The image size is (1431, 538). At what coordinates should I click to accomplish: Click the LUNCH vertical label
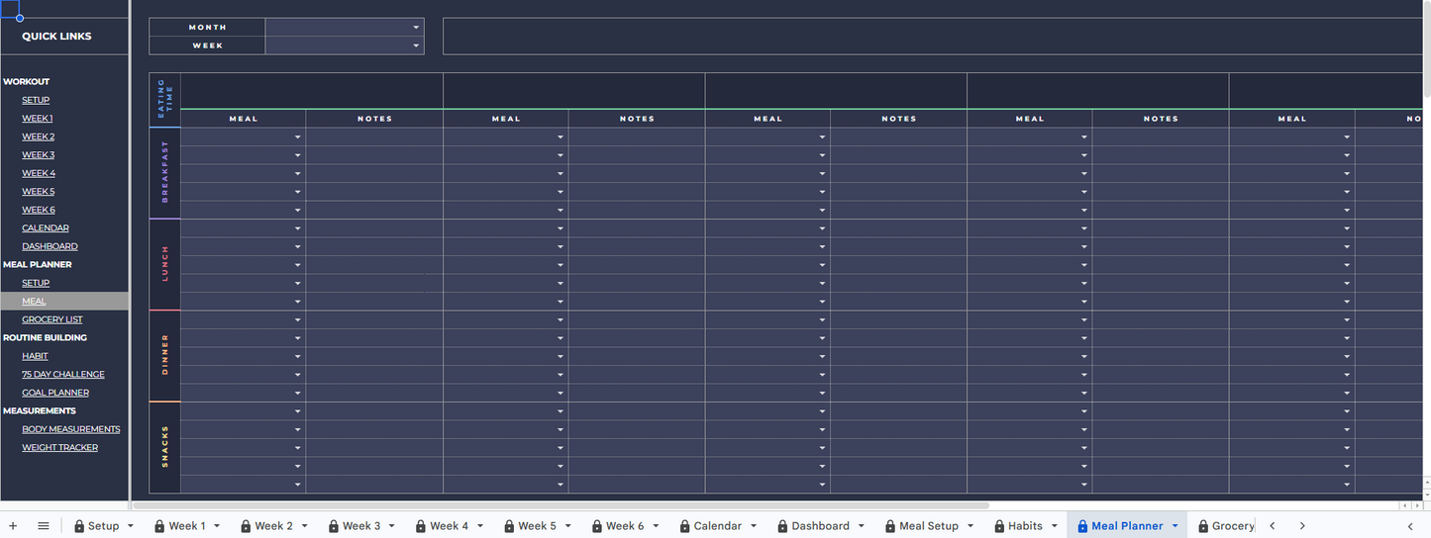coord(165,264)
